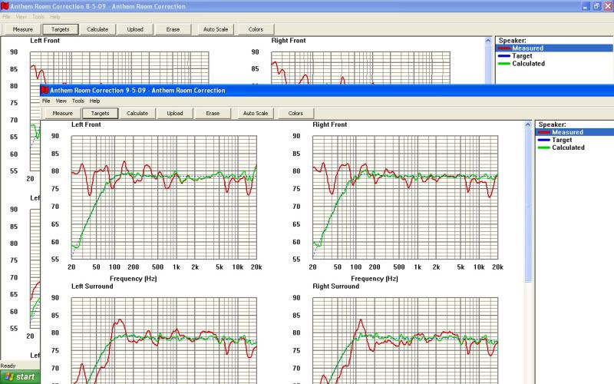Open the Tools menu in the front window
Screen dimensions: 614x384
pos(78,101)
